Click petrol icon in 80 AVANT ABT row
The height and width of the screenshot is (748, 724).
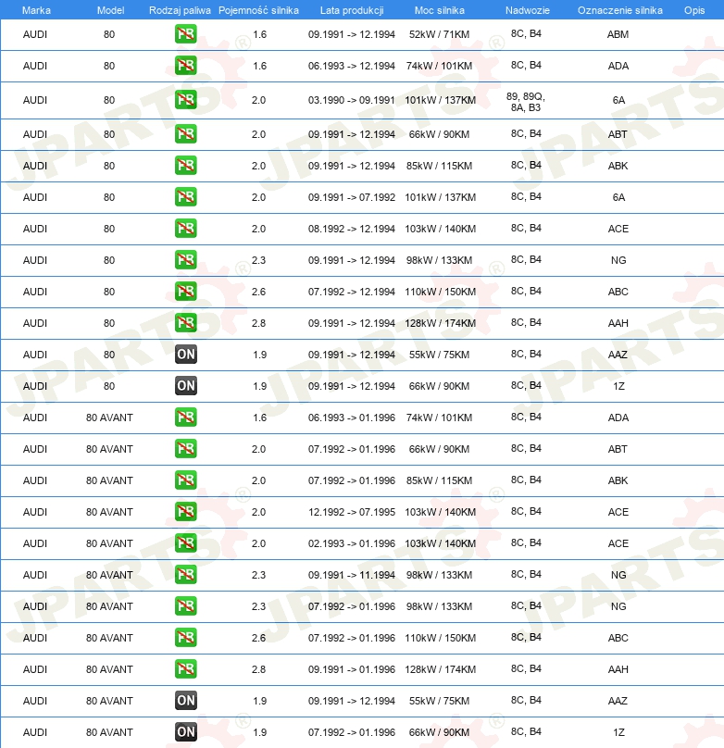point(185,449)
